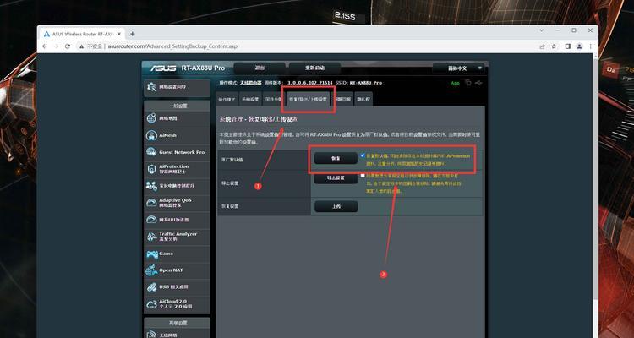Open the 简体中文 language dropdown
The image size is (634, 338).
[458, 68]
